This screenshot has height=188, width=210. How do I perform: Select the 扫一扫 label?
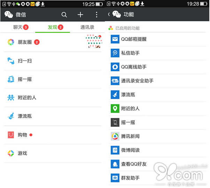25,61
